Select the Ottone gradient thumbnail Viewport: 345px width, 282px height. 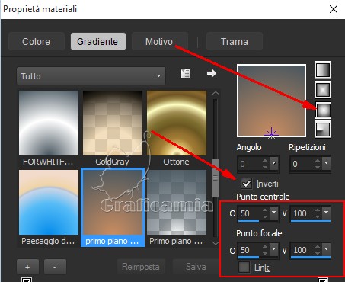177,123
